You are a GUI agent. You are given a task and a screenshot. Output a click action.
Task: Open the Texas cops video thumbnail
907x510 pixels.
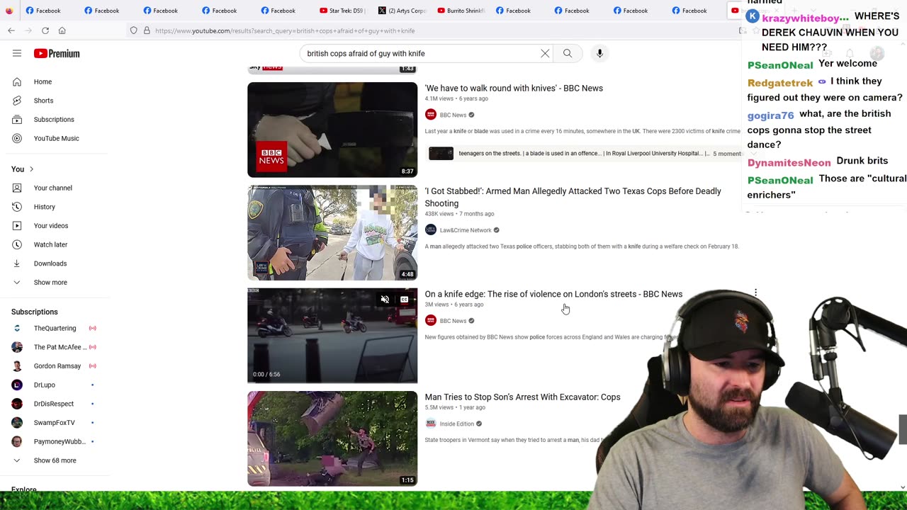(x=332, y=232)
